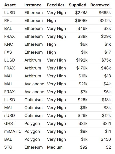Click the GHST asset cell

coord(10,124)
